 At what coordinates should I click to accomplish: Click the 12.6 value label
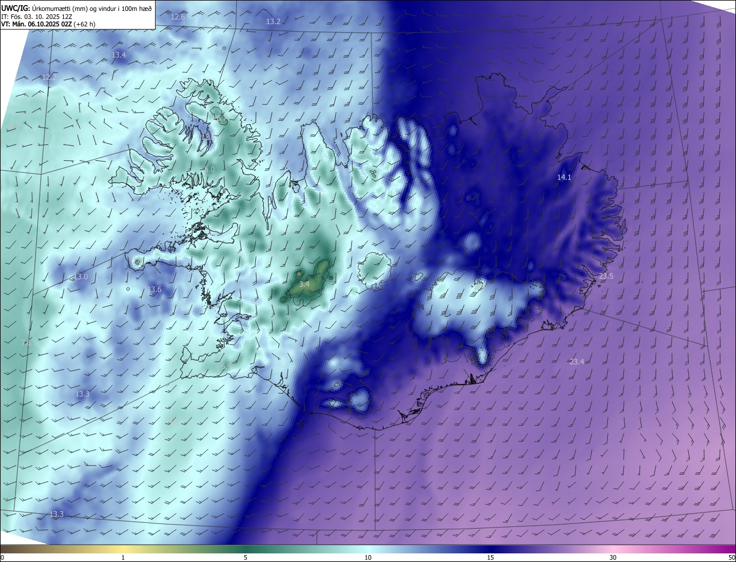[x=178, y=17]
